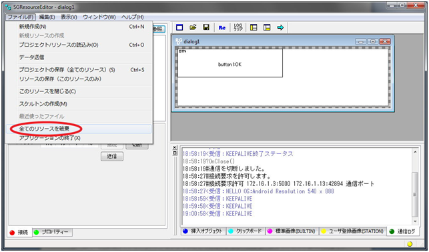Switch to the 通信ログ tab
This screenshot has width=429, height=252.
coord(403,231)
